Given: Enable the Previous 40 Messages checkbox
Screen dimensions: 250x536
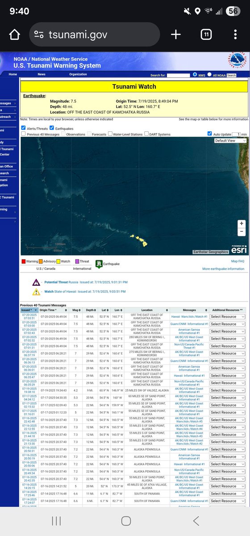Looking at the screenshot, I should pyautogui.click(x=24, y=134).
